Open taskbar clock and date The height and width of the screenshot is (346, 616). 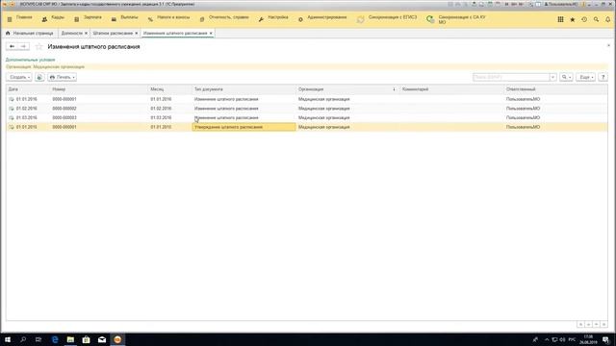(x=588, y=339)
